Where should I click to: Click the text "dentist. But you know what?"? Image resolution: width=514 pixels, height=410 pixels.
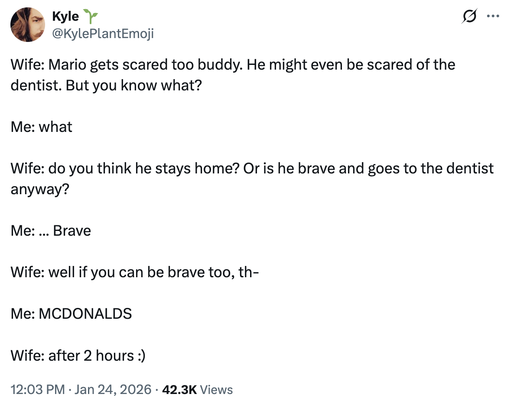pyautogui.click(x=106, y=85)
